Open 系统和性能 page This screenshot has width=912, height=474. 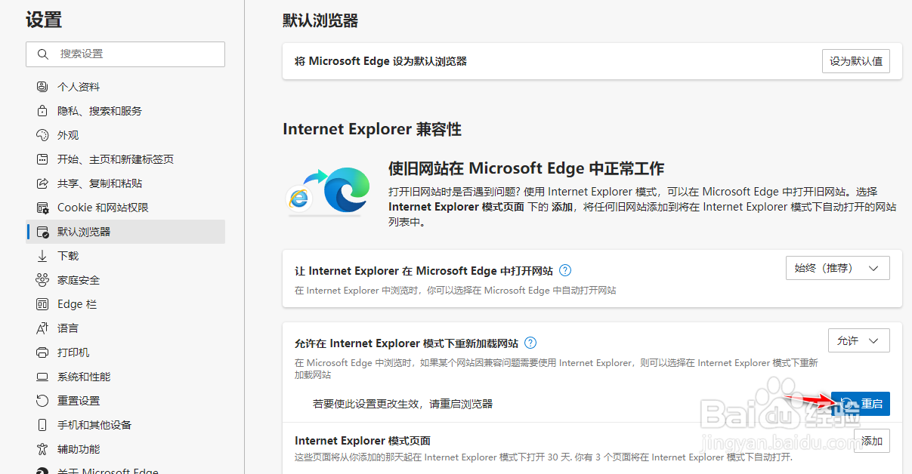(125, 377)
